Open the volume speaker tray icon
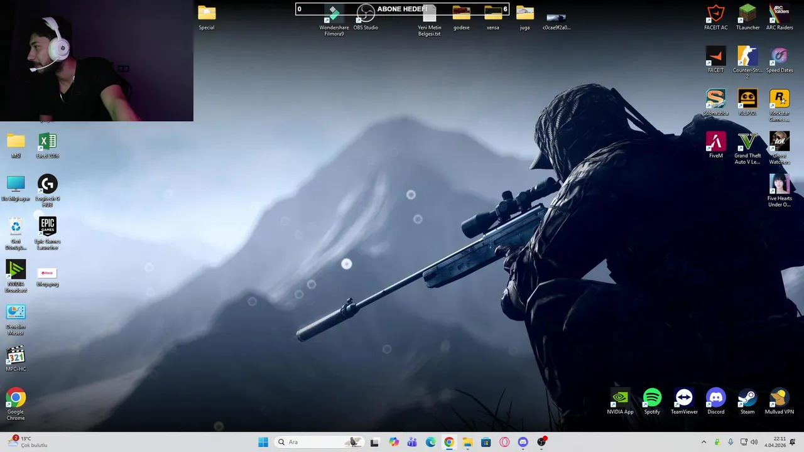Viewport: 804px width, 452px height. pyautogui.click(x=754, y=442)
